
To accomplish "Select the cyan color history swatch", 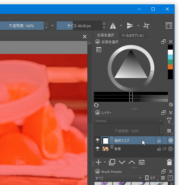I will pyautogui.click(x=170, y=57).
